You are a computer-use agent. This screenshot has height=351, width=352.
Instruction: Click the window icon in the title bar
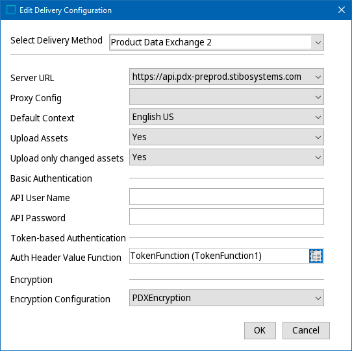(x=11, y=10)
